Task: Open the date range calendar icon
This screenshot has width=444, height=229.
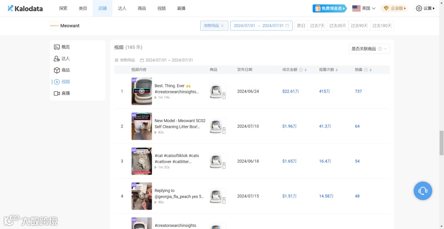Action: 287,26
